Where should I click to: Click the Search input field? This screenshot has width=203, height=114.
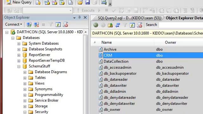point(181,25)
